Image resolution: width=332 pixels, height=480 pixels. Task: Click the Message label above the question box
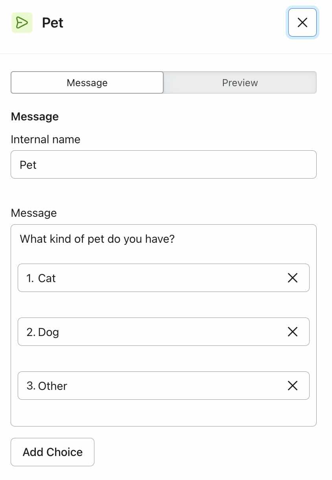tap(34, 213)
